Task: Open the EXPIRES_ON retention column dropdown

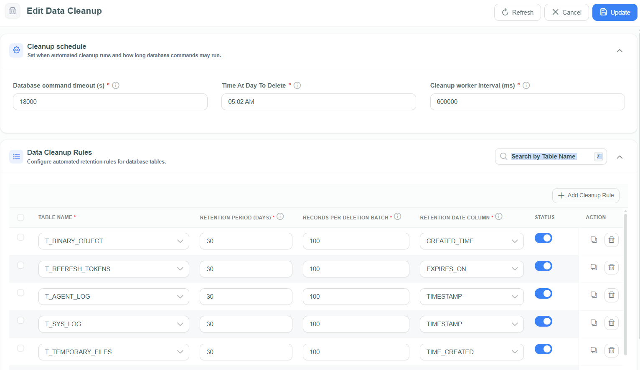Action: tap(472, 269)
